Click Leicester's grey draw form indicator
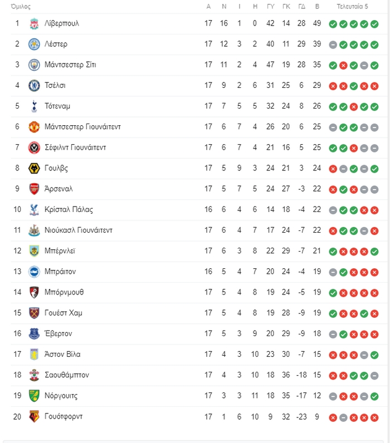 333,45
